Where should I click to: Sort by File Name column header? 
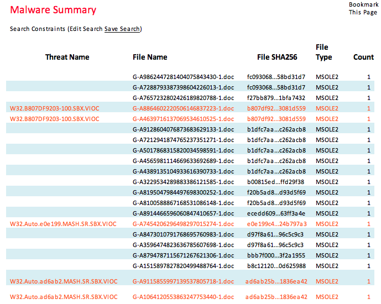coord(150,57)
